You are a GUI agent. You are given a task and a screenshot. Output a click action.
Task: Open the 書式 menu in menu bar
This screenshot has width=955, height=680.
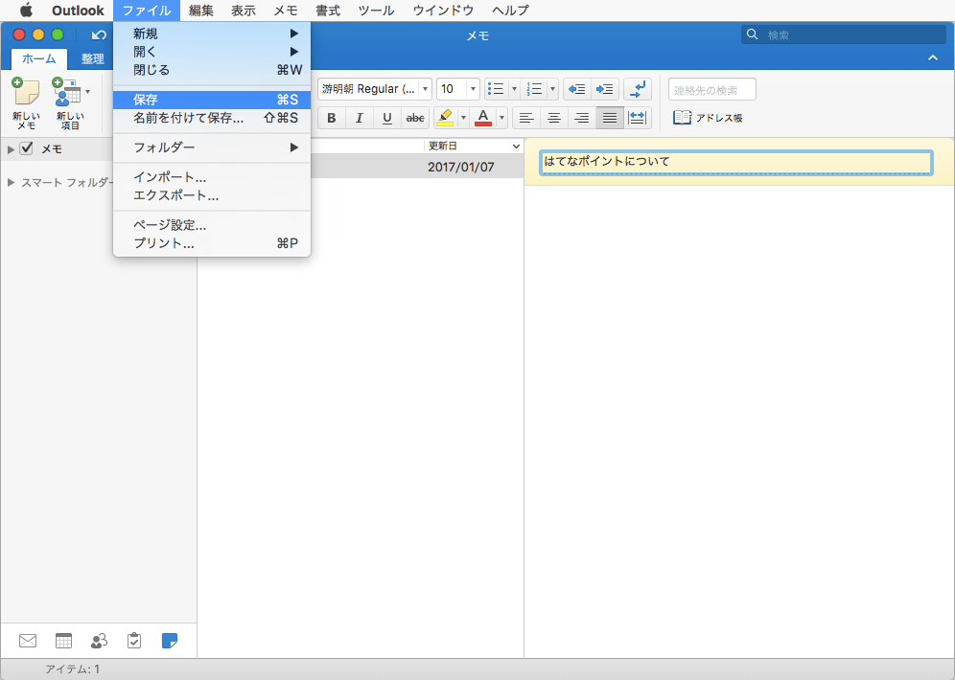pyautogui.click(x=328, y=11)
